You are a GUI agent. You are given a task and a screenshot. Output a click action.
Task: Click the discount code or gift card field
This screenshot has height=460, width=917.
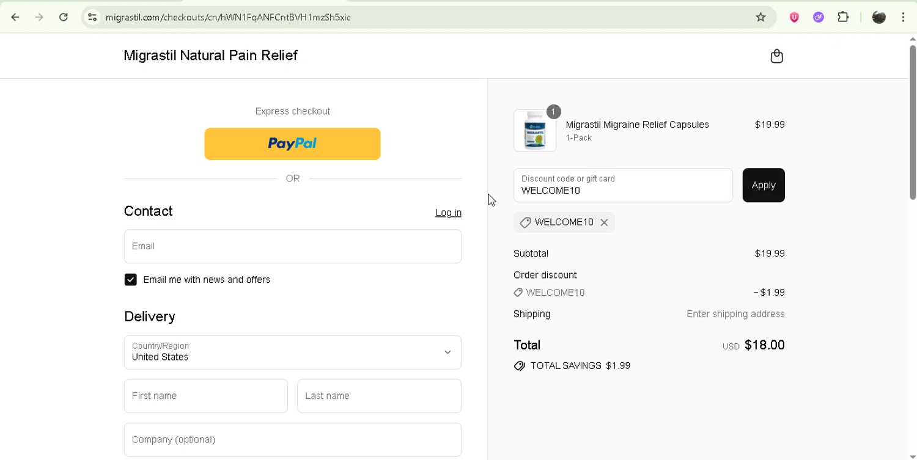click(623, 185)
